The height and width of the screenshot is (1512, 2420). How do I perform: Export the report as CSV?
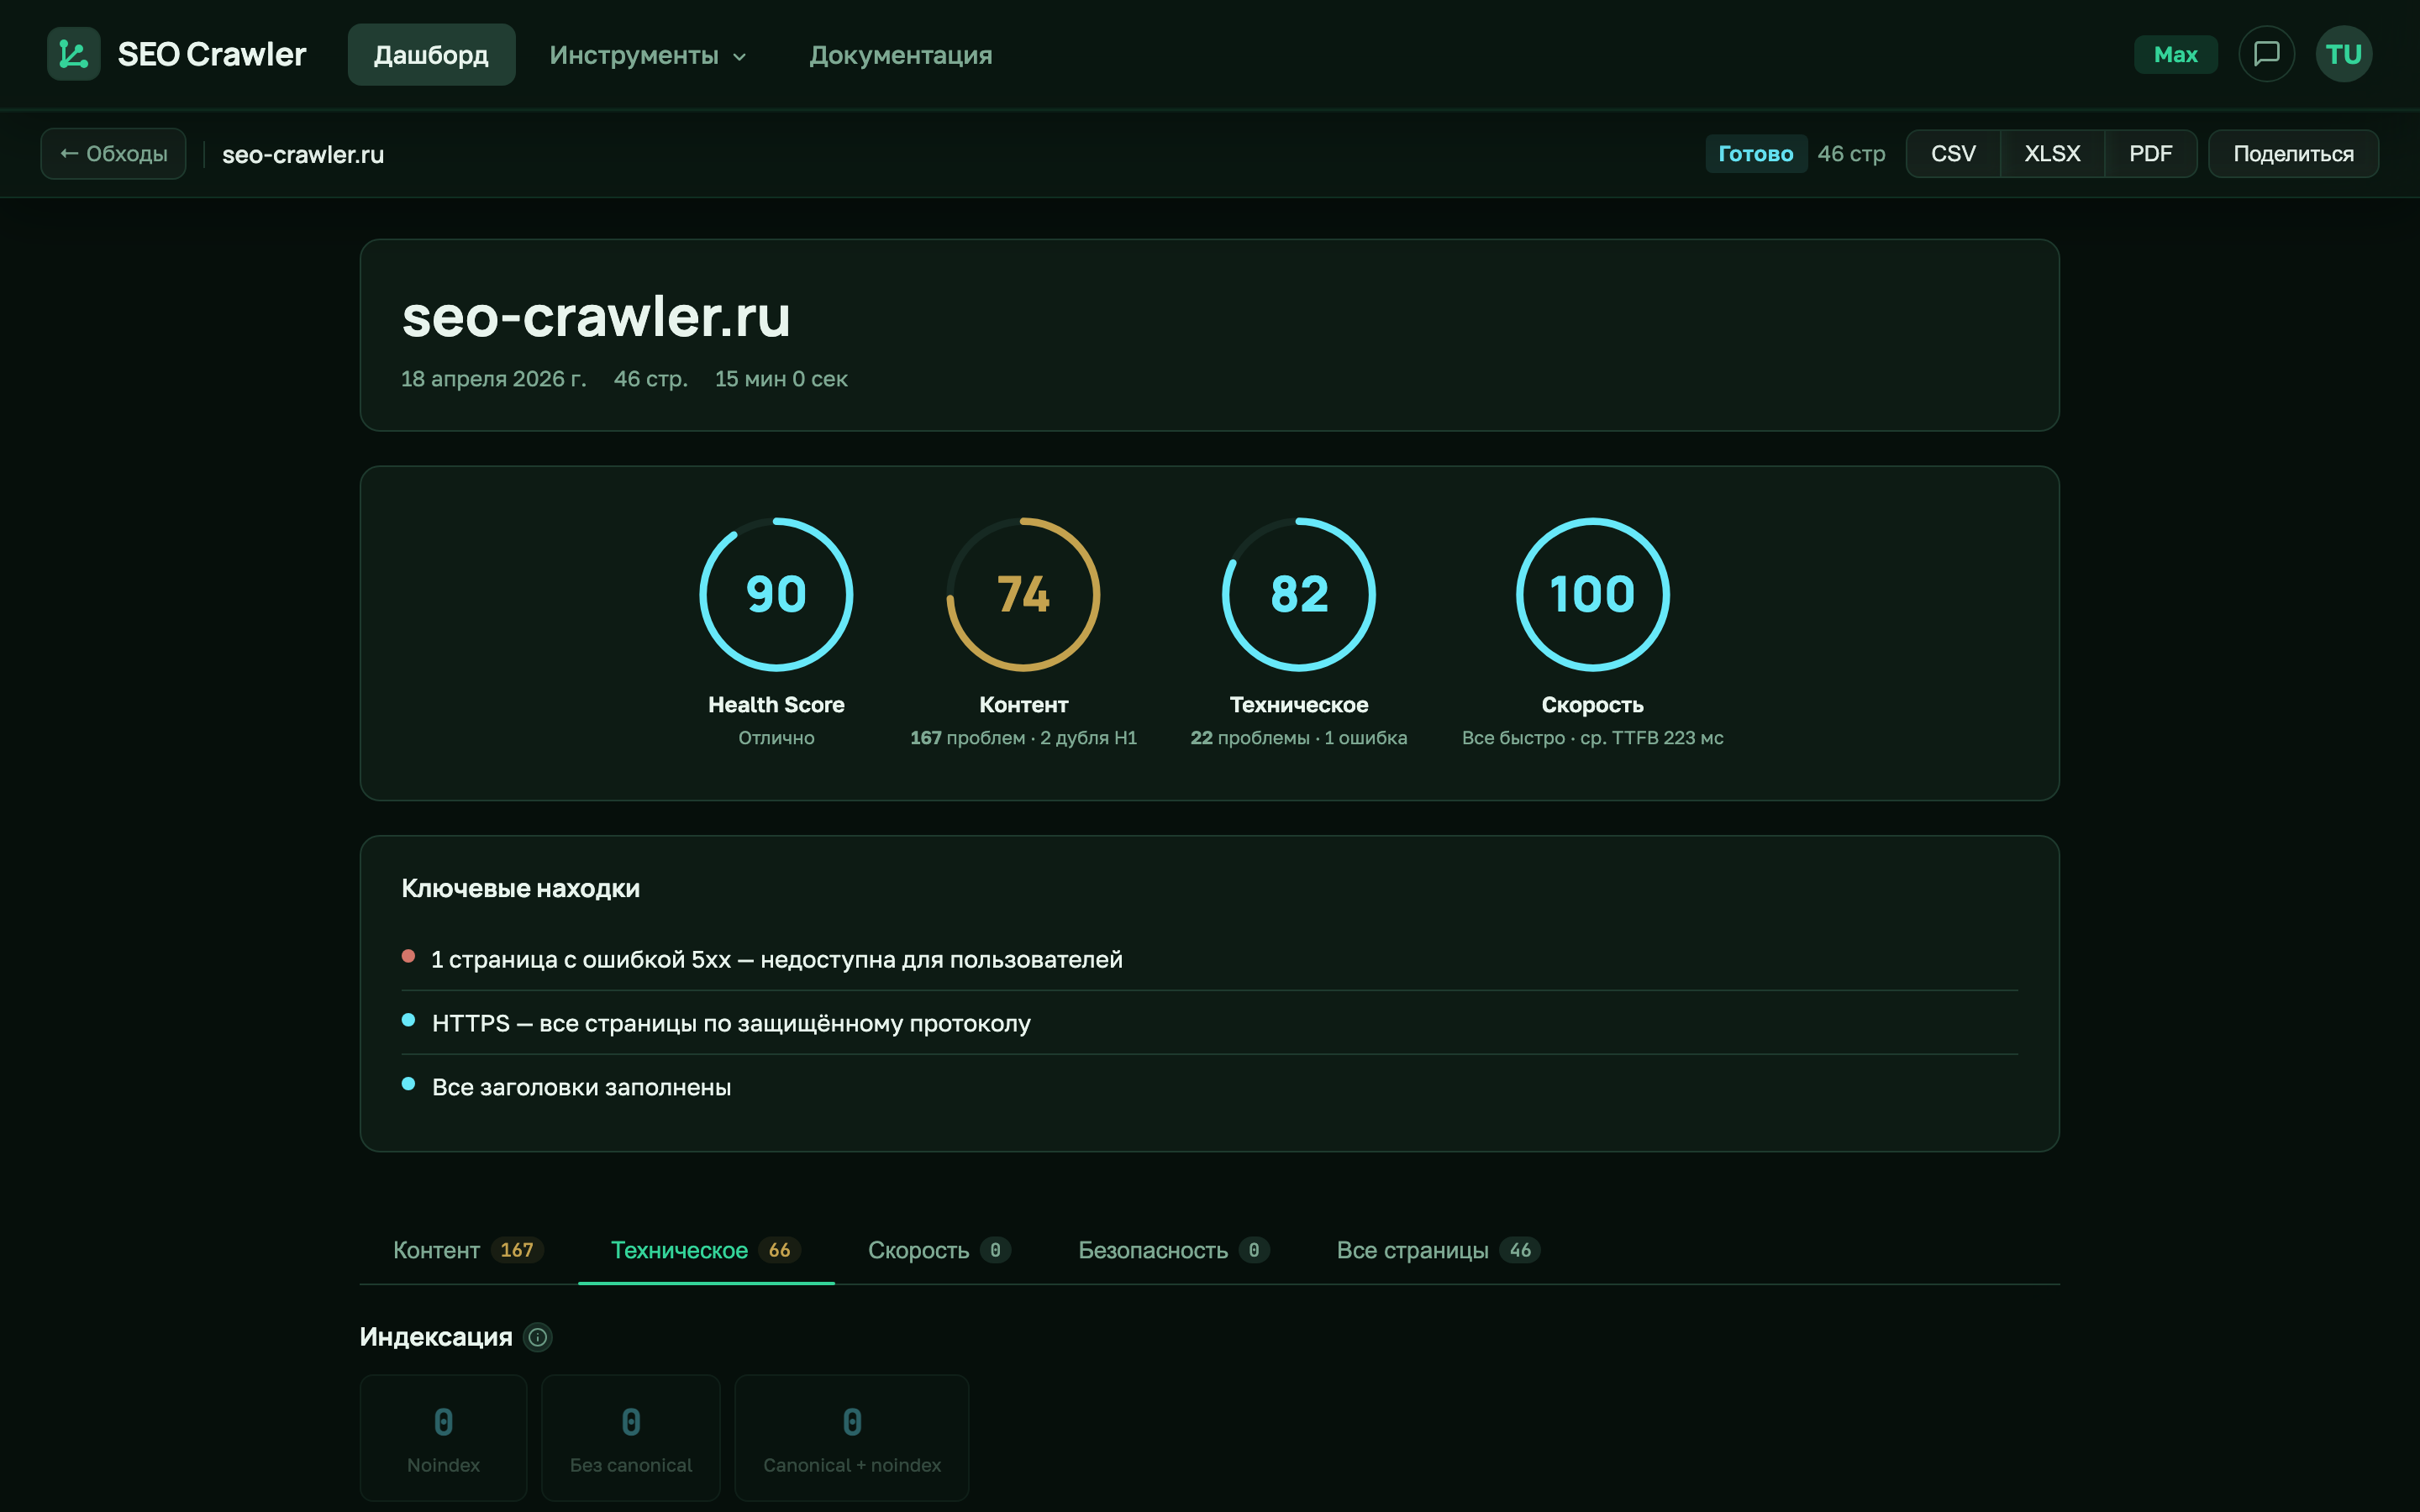pos(1953,154)
